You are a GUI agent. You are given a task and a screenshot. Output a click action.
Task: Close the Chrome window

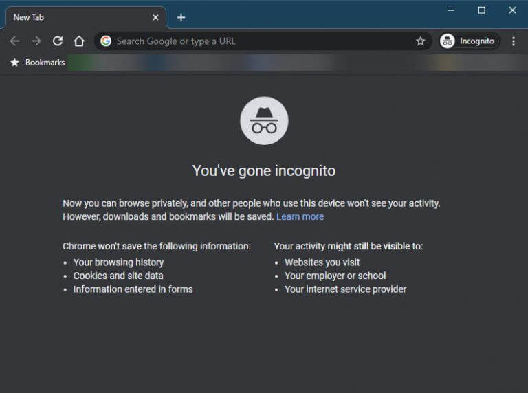pos(512,10)
